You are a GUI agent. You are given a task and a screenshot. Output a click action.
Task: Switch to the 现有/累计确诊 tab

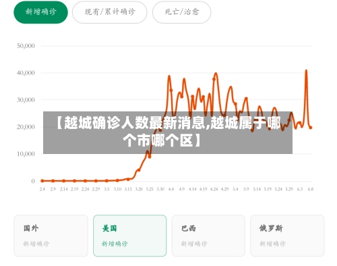(110, 12)
